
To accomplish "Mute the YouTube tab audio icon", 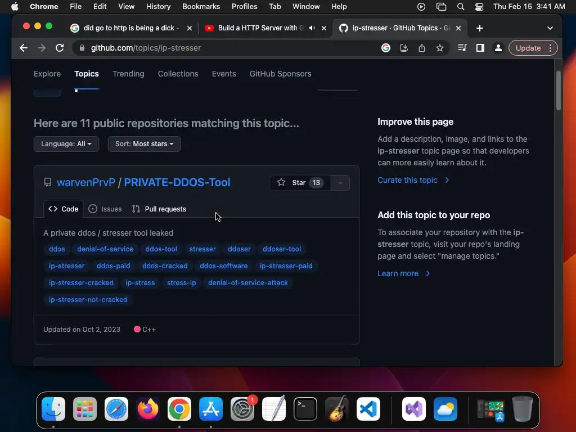I will coord(312,28).
